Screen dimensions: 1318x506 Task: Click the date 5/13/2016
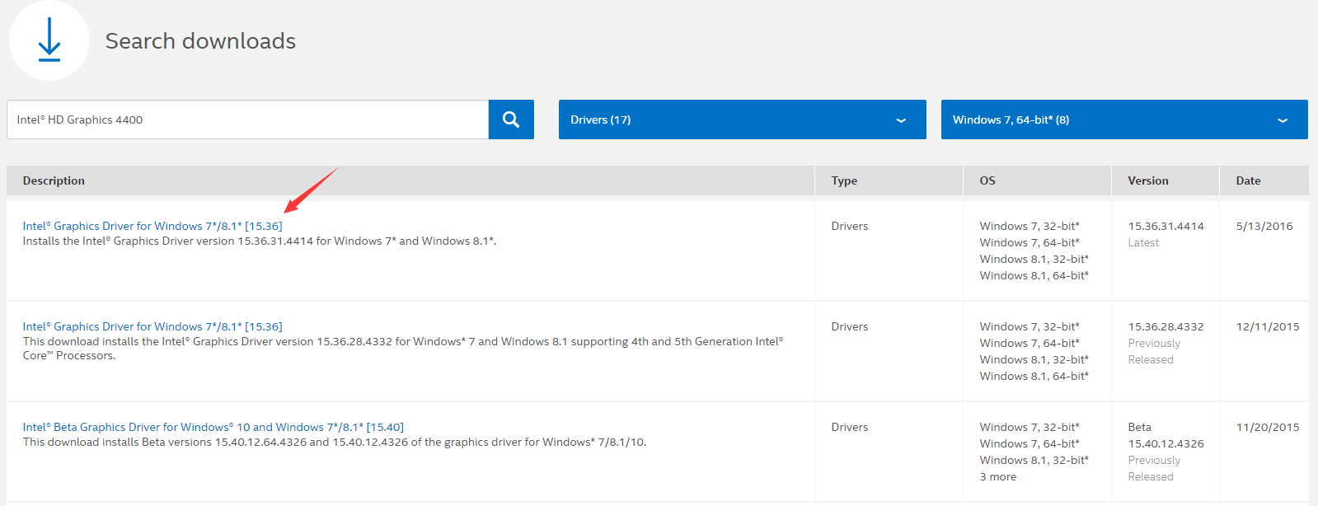pos(1264,226)
